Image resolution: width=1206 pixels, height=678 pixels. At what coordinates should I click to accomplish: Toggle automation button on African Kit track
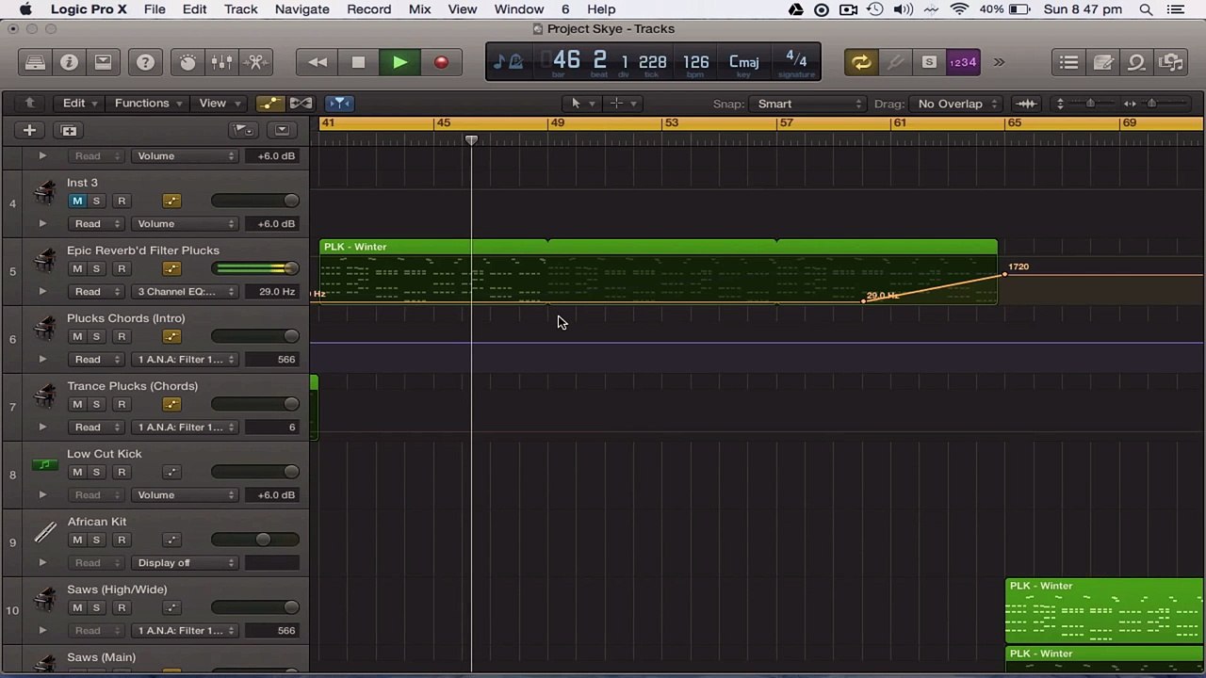171,540
